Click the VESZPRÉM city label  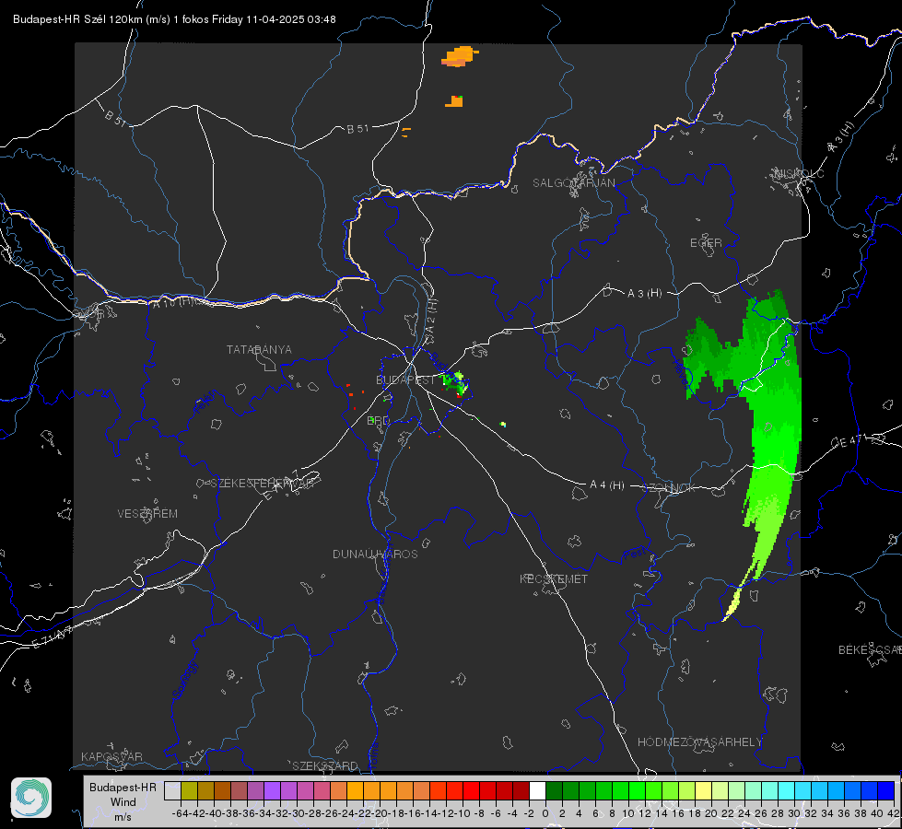coord(147,514)
